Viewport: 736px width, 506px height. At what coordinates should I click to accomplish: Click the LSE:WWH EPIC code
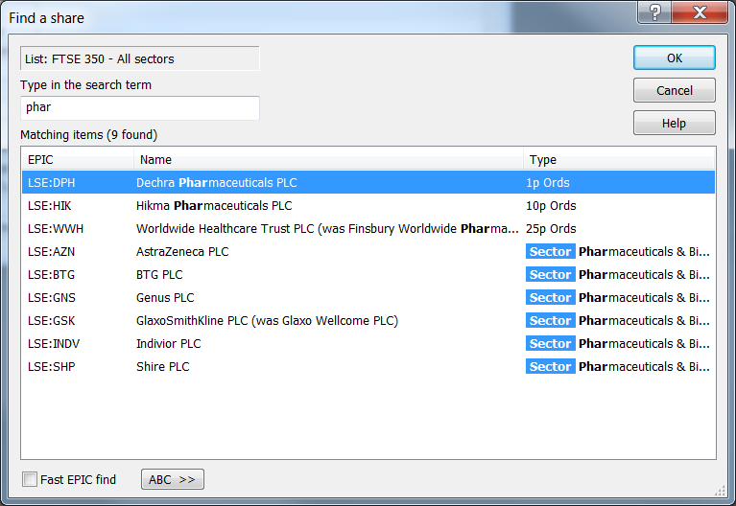[x=56, y=228]
